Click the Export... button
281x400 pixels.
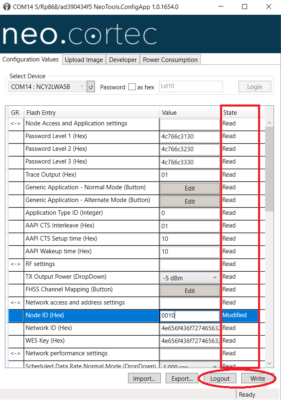click(182, 378)
